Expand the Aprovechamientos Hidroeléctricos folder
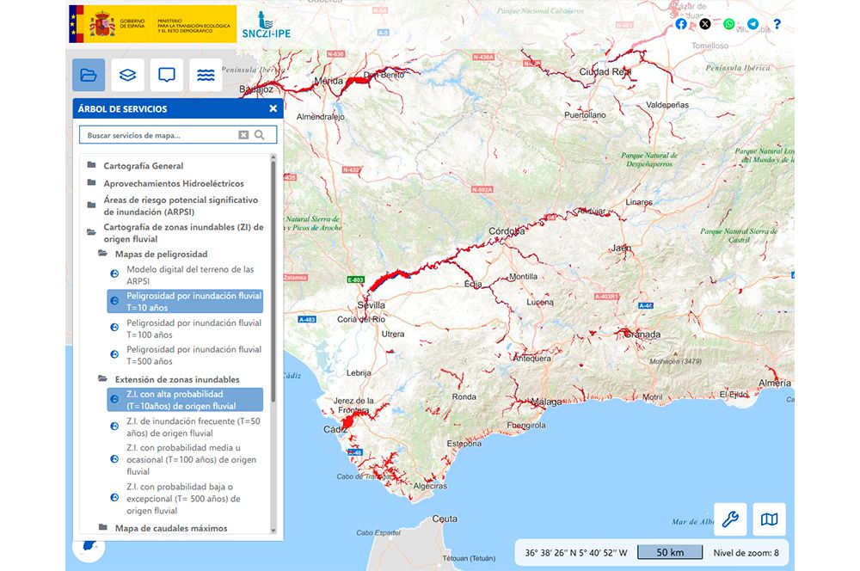This screenshot has width=860, height=571. (90, 183)
